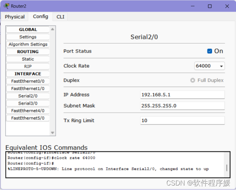Image resolution: width=236 pixels, height=190 pixels.
Task: Open Algorithm Settings
Action: [x=28, y=44]
